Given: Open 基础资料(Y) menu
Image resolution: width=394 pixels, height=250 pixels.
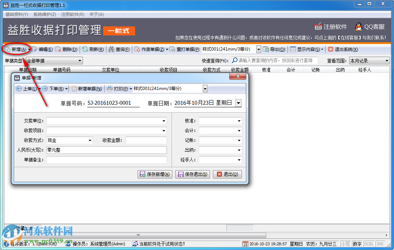Looking at the screenshot, I should click(17, 14).
